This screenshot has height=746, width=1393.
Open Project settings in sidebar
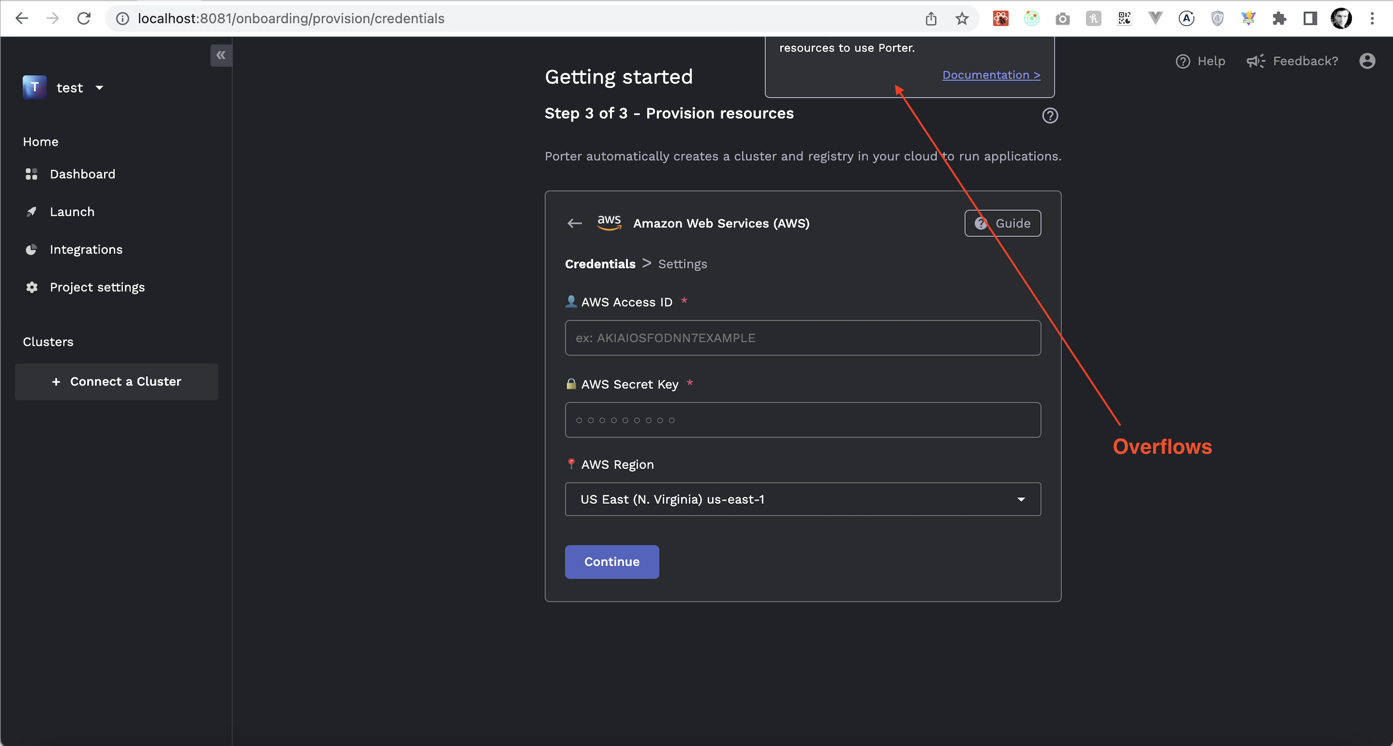(x=97, y=288)
